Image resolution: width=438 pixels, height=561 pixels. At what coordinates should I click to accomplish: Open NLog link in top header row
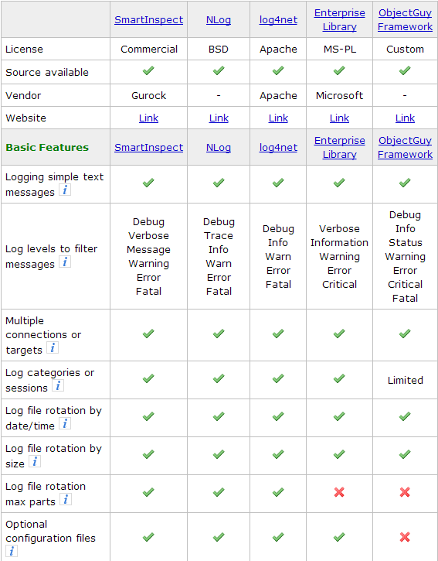(x=219, y=19)
